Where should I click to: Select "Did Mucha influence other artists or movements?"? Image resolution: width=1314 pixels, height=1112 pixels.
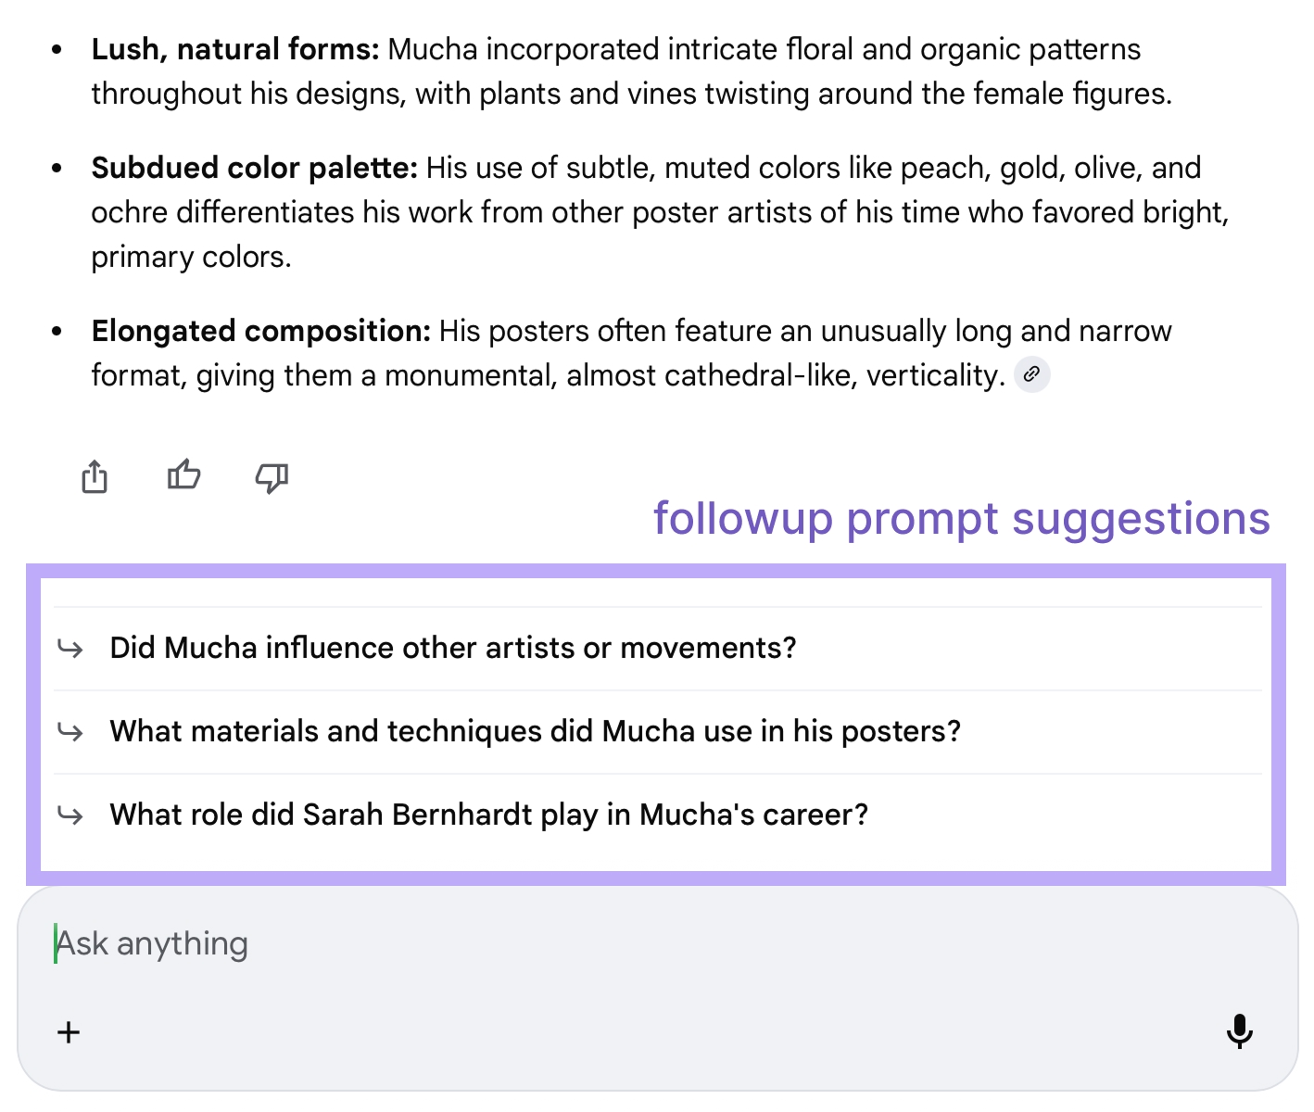tap(452, 649)
